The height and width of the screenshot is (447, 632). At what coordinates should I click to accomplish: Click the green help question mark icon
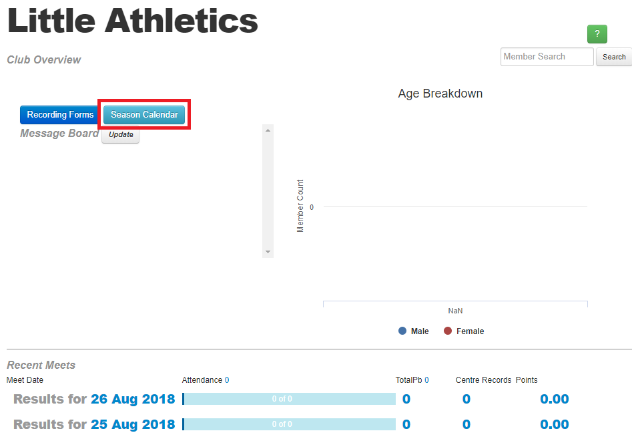pyautogui.click(x=597, y=34)
